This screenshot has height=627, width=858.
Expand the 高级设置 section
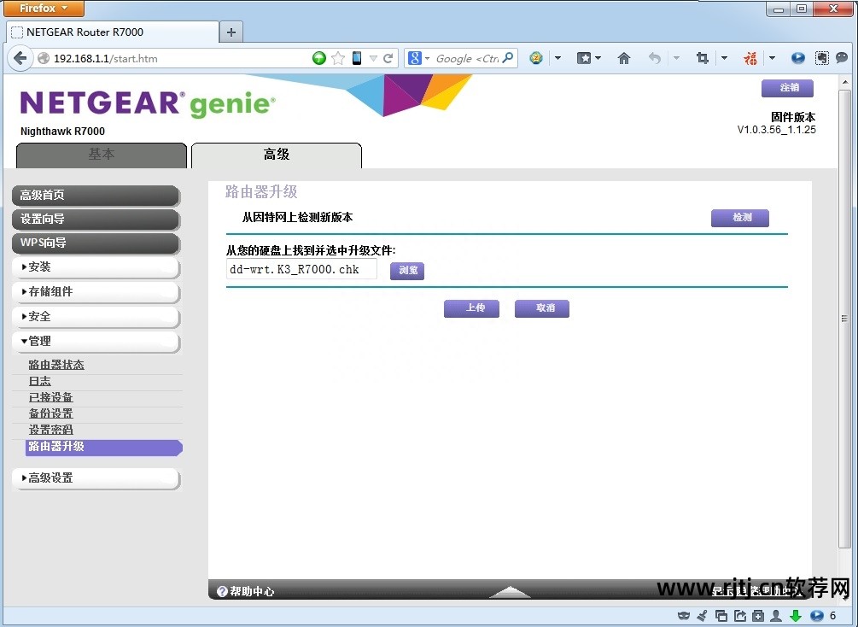pos(96,478)
